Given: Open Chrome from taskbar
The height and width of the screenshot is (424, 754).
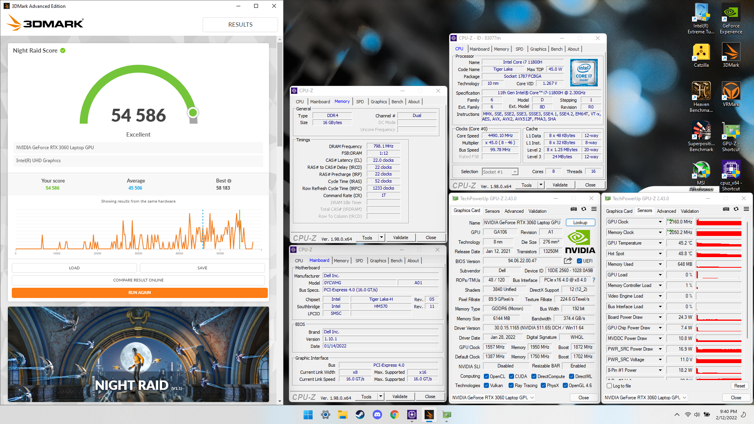Looking at the screenshot, I should click(x=394, y=415).
